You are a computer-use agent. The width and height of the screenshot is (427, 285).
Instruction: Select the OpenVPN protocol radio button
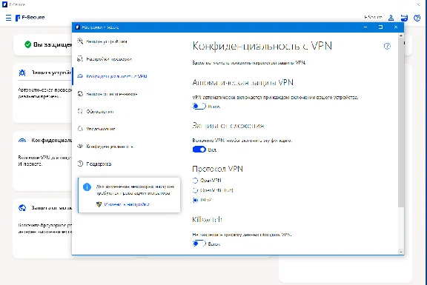(x=195, y=181)
